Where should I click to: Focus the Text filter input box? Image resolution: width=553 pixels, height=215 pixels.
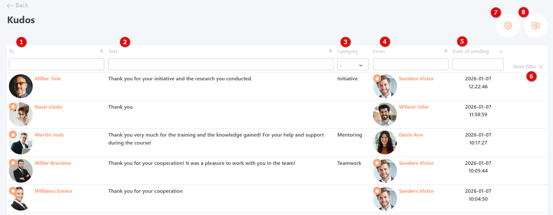[x=221, y=64]
